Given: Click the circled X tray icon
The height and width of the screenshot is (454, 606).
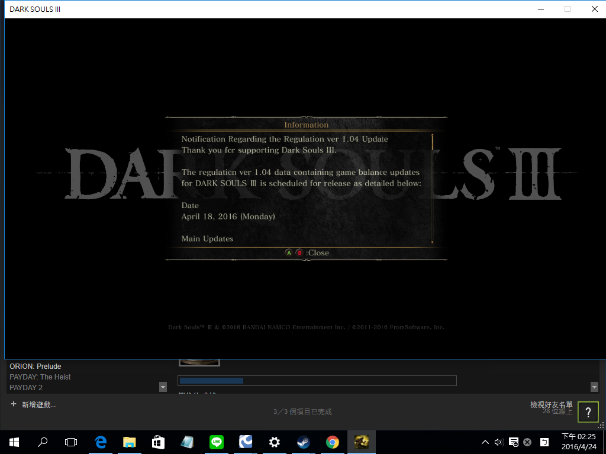Looking at the screenshot, I should click(x=527, y=442).
